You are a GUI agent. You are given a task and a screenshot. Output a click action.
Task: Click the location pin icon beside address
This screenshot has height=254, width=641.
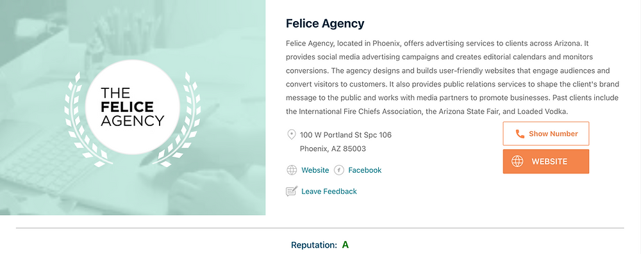point(291,135)
